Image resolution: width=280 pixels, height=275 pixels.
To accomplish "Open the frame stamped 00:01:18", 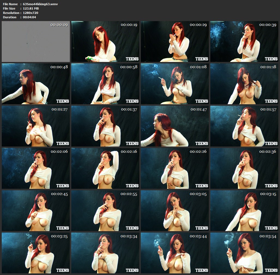I will [x=244, y=84].
